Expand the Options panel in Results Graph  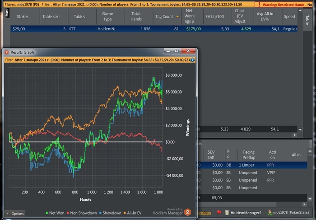click(x=15, y=214)
